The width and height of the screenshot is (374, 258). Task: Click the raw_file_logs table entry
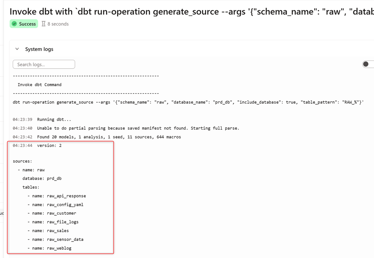coord(53,222)
